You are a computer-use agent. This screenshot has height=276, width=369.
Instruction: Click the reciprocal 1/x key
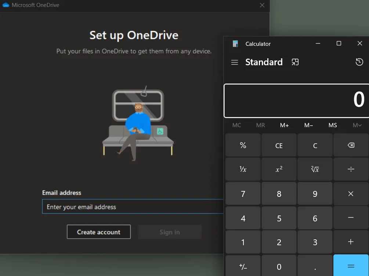[243, 169]
